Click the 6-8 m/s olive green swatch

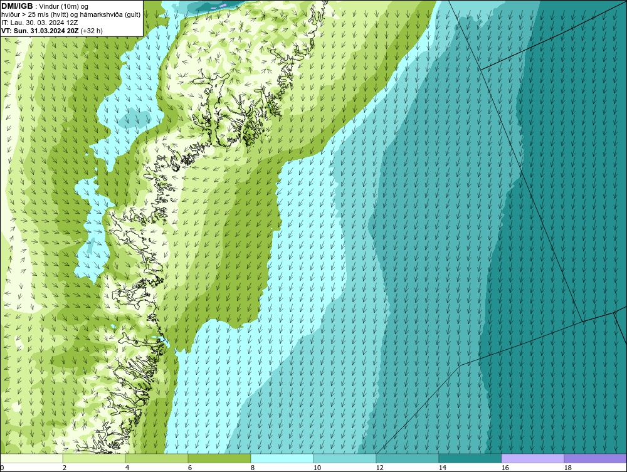[219, 458]
